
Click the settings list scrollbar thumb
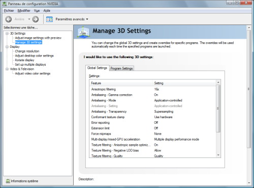(x=218, y=109)
